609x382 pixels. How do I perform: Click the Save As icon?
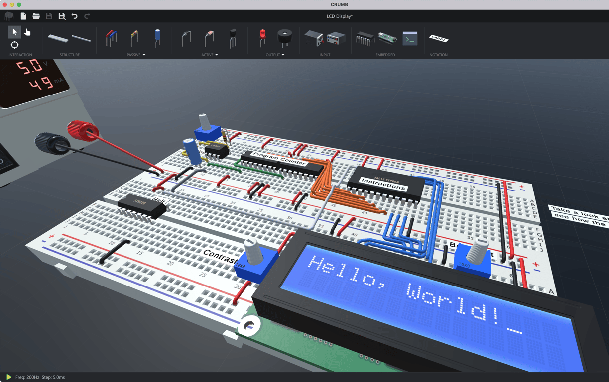coord(62,16)
